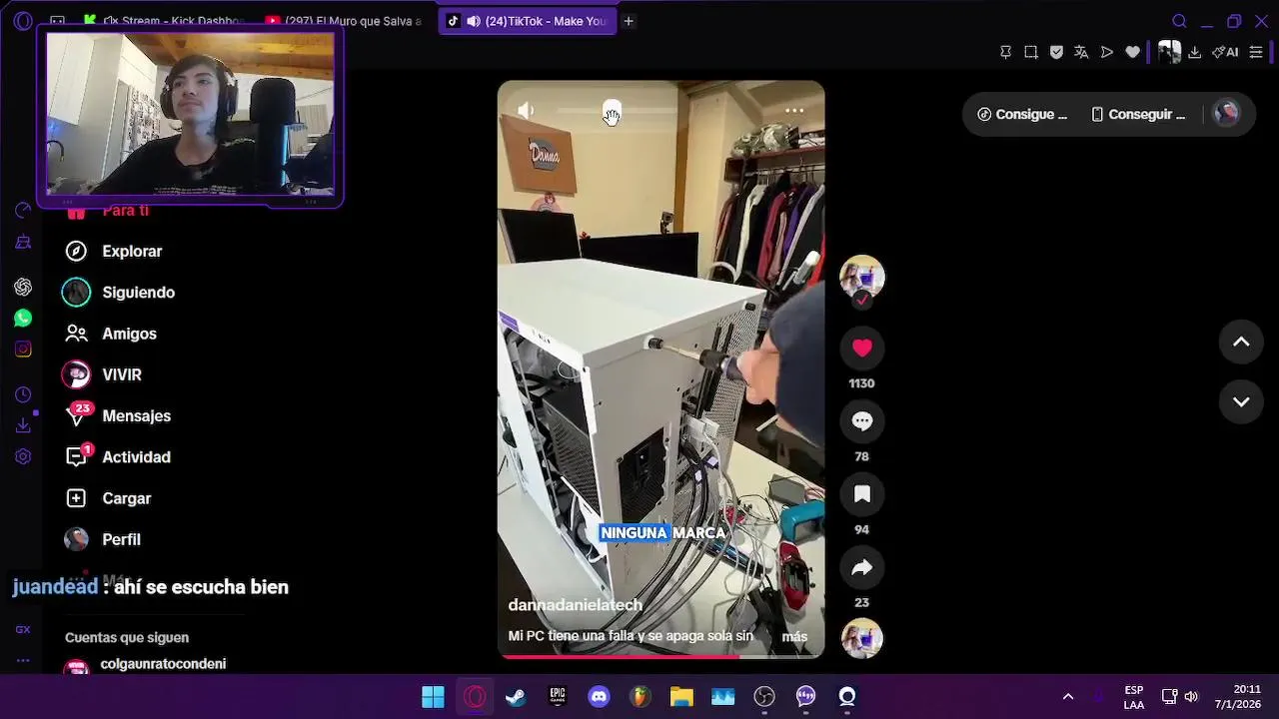Open Instagram in the Opera sidebar
The image size is (1279, 719).
tap(23, 350)
